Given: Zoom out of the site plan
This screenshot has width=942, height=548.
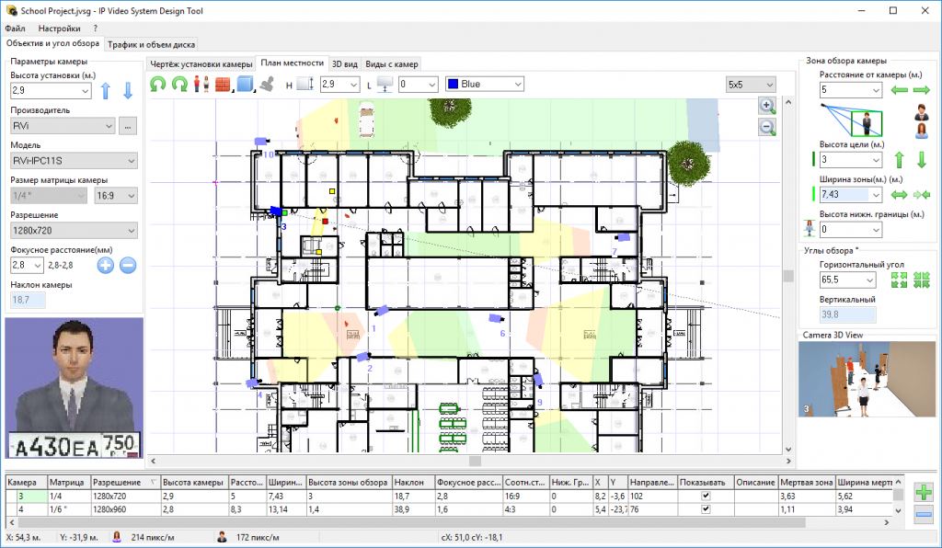Looking at the screenshot, I should click(x=766, y=127).
